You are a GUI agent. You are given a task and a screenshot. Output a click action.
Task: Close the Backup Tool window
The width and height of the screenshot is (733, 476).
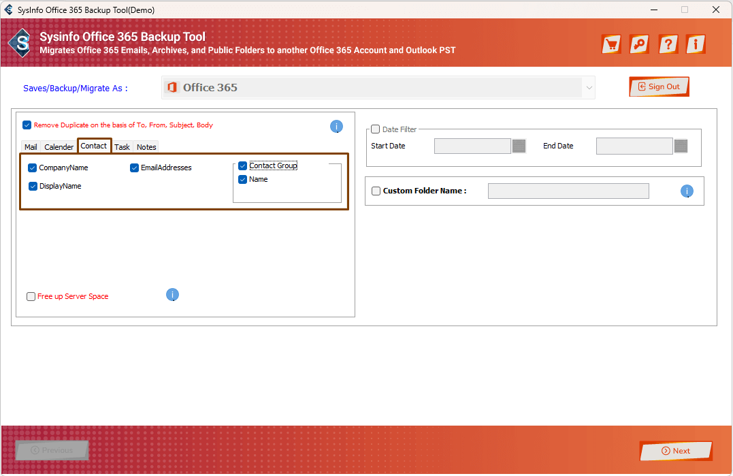coord(716,10)
